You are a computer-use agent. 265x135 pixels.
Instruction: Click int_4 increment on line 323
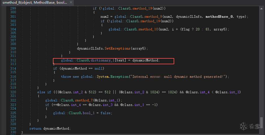click(x=76, y=105)
